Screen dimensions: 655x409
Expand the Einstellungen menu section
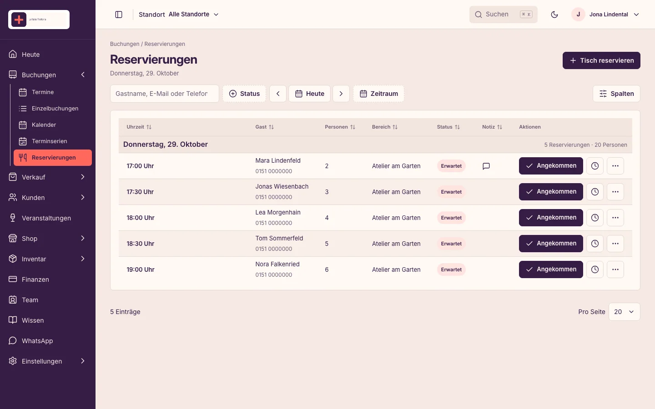[48, 361]
